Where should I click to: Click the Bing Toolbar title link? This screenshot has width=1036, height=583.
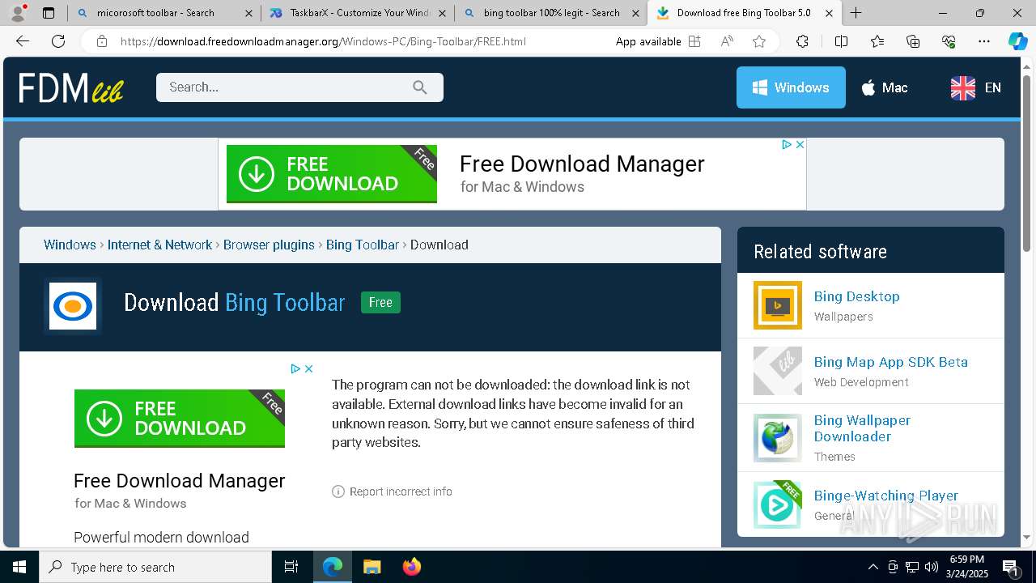[285, 303]
